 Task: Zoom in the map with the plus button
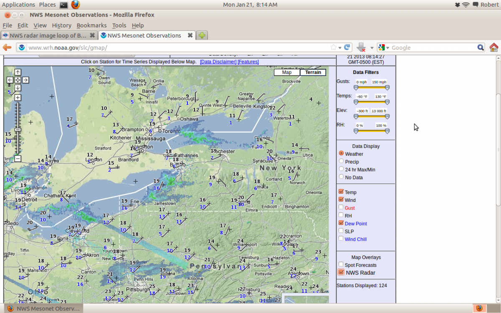[18, 98]
